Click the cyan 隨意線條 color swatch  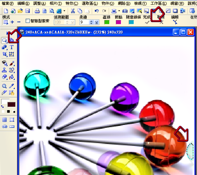[131, 22]
